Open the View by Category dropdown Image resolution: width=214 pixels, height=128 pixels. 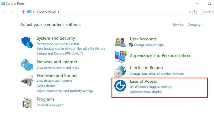(195, 25)
